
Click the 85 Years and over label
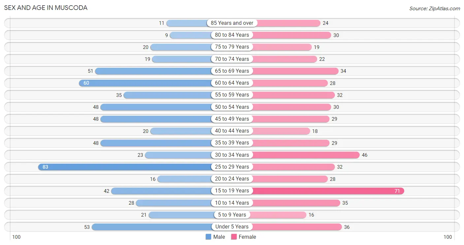pyautogui.click(x=232, y=23)
